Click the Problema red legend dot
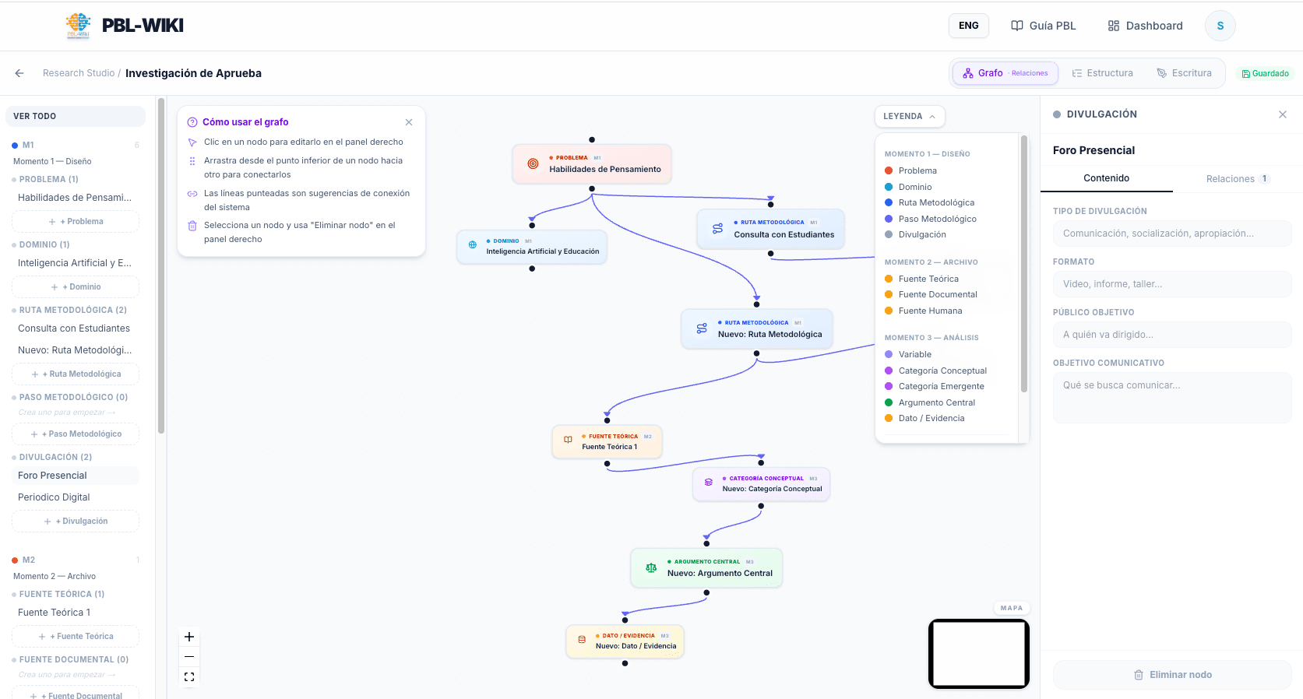Image resolution: width=1303 pixels, height=699 pixels. 889,171
